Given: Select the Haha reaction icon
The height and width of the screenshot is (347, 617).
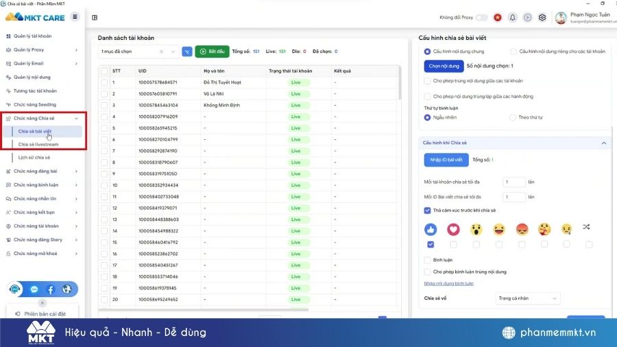Looking at the screenshot, I should coord(499,229).
